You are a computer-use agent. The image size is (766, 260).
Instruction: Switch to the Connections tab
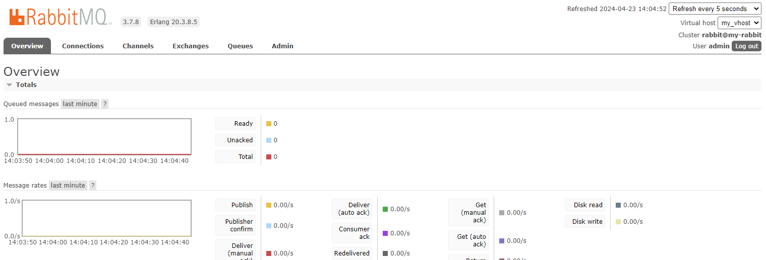83,46
